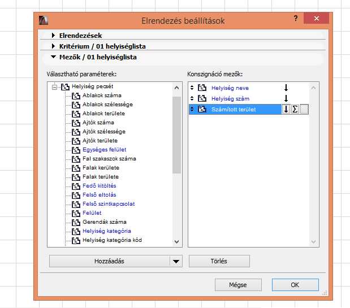
Task: Toggle the empty flag box on Számított terület
Action: pyautogui.click(x=304, y=109)
